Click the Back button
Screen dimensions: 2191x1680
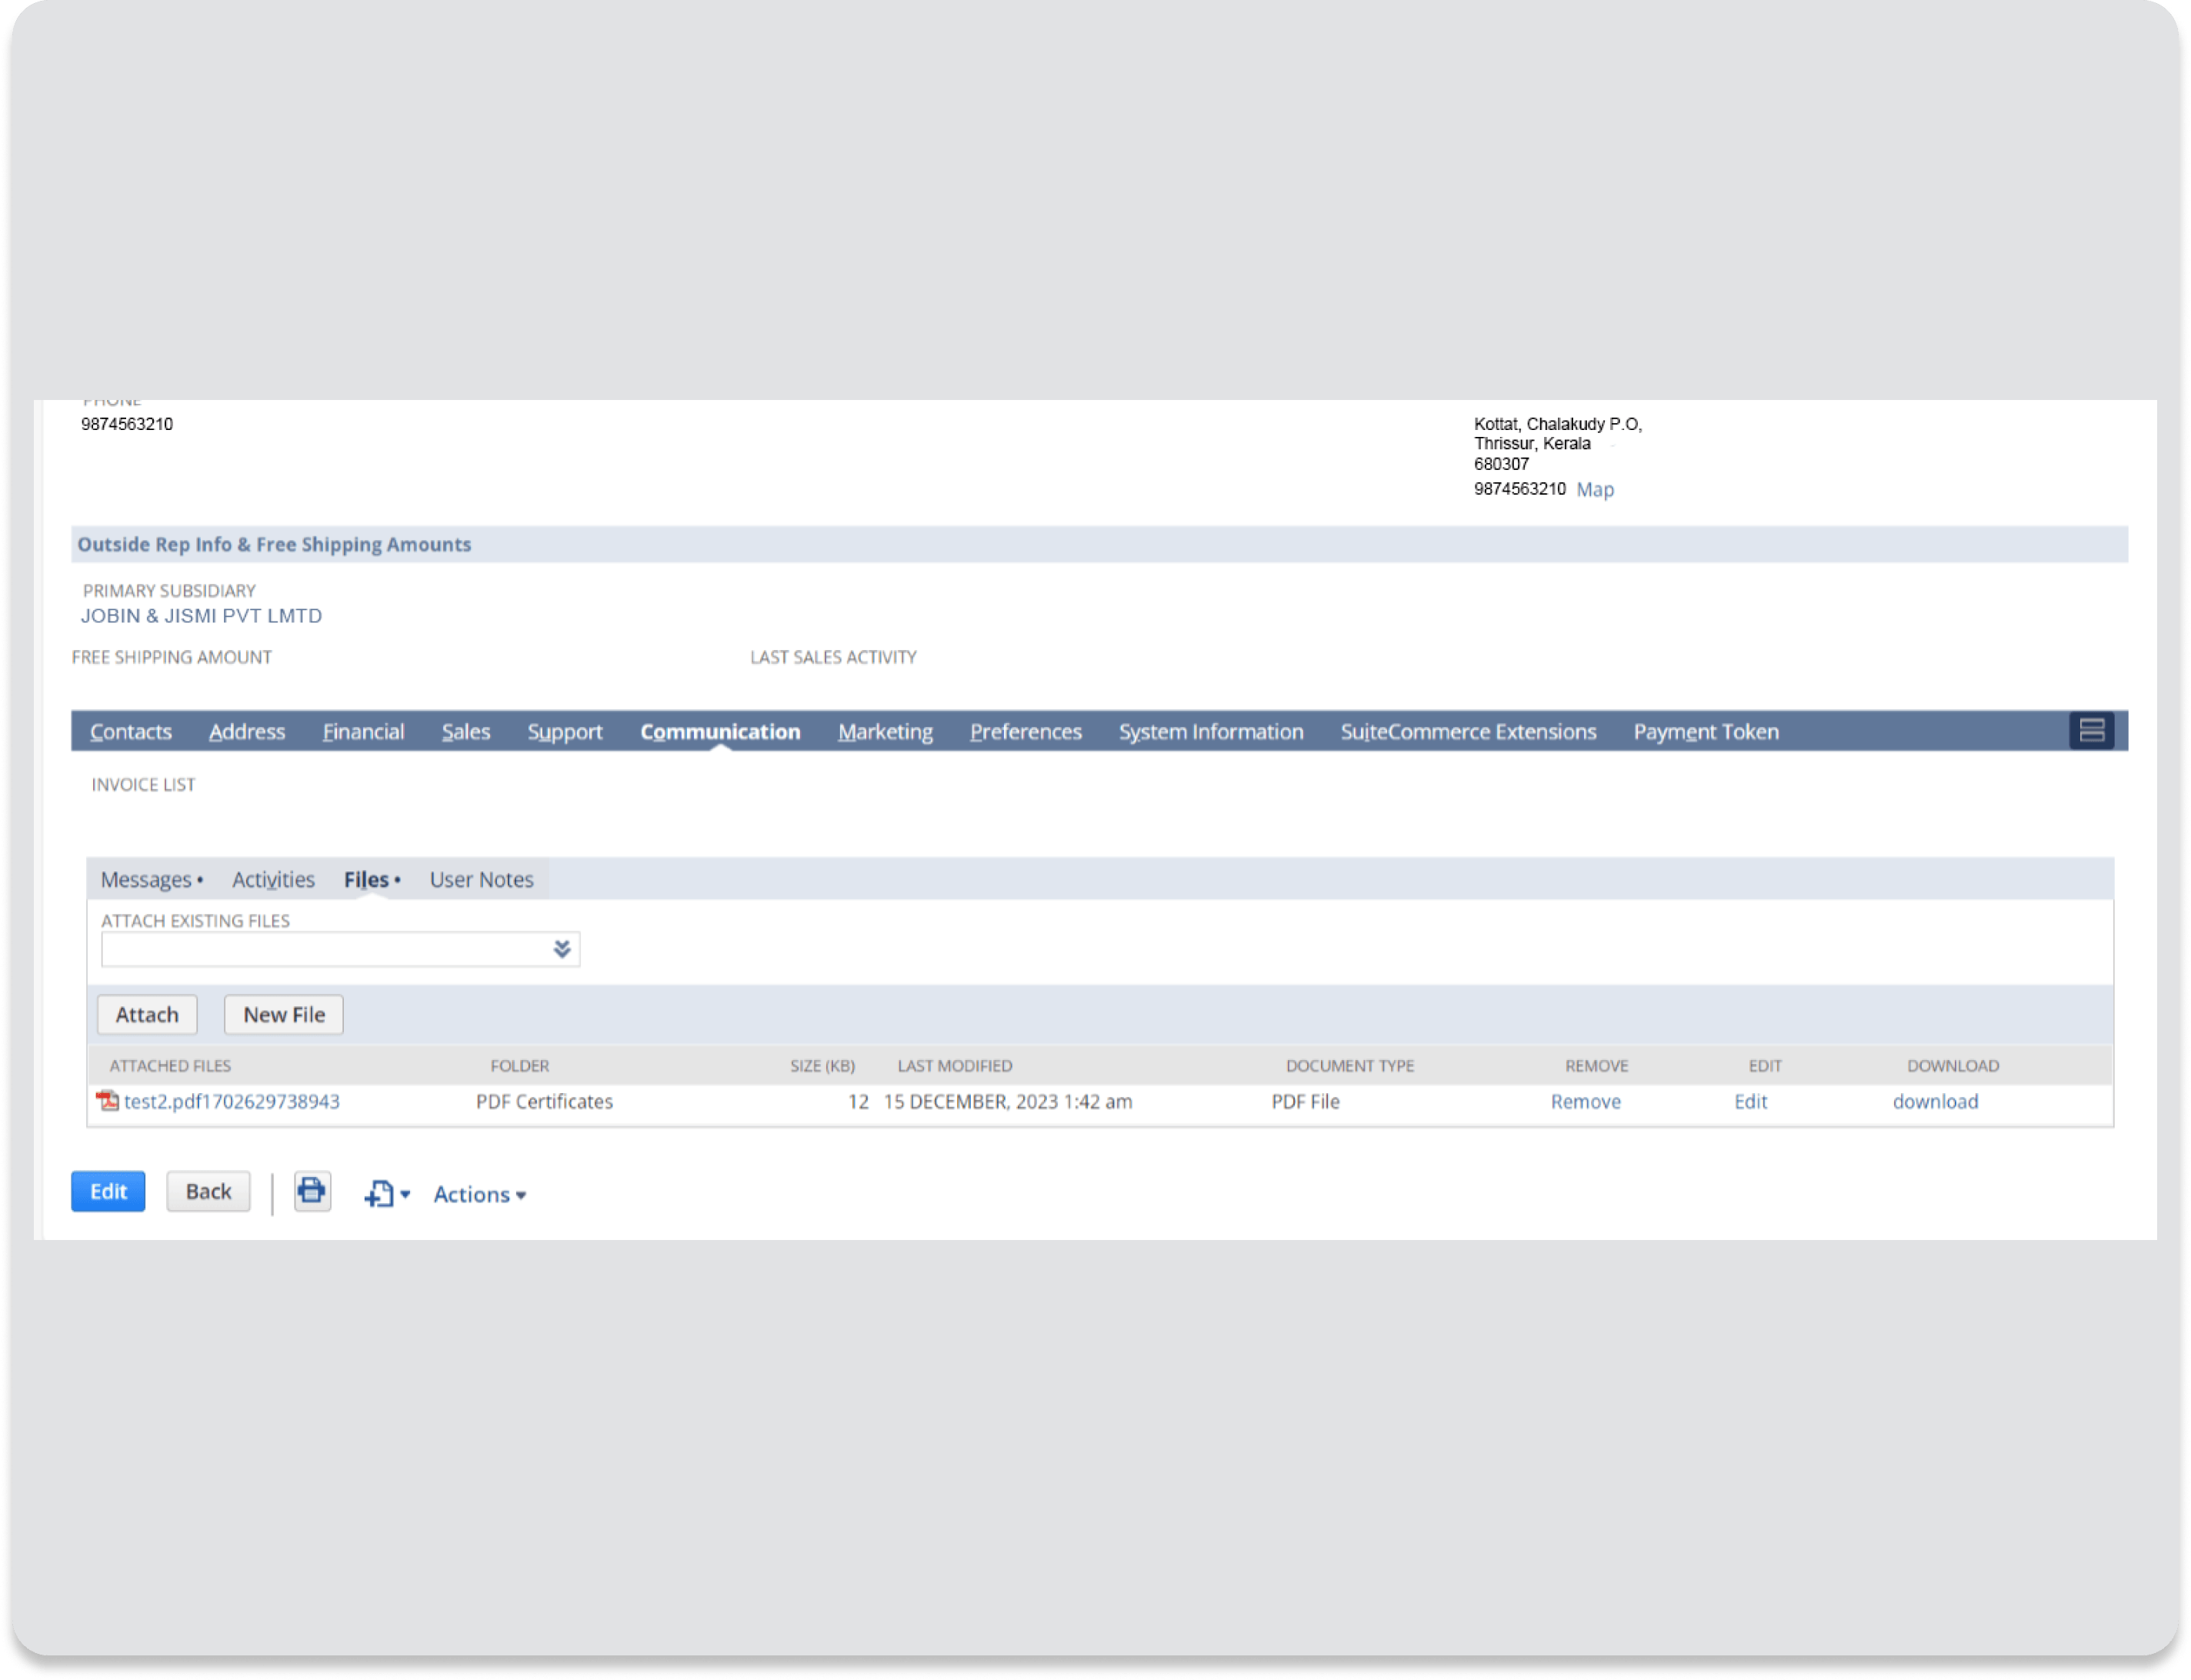click(x=208, y=1191)
